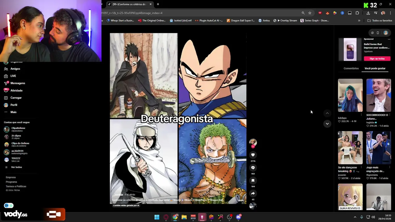Open comments via the speech bubble icon

253,168
